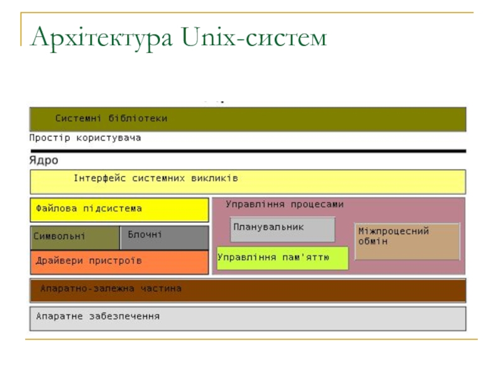Screen dimensions: 503x377
Task: Select the 'Системні бібліотеки' block
Action: coord(248,119)
